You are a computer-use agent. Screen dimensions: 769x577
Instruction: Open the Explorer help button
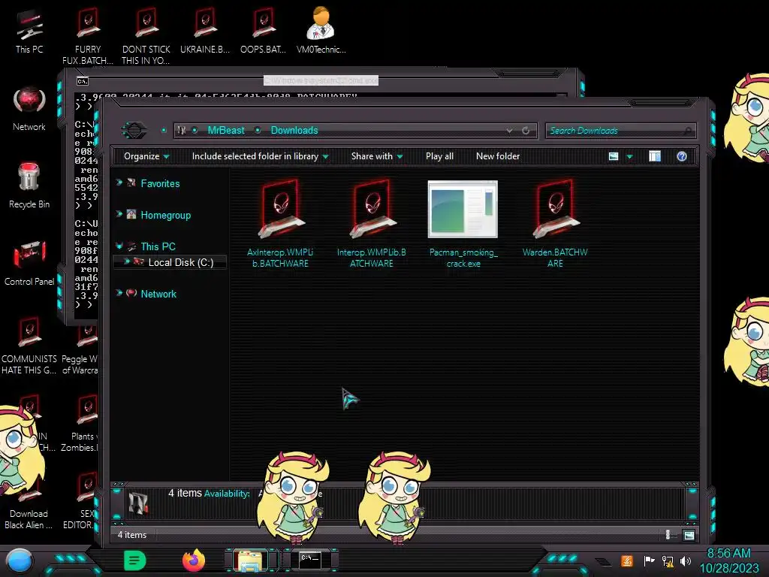(682, 156)
